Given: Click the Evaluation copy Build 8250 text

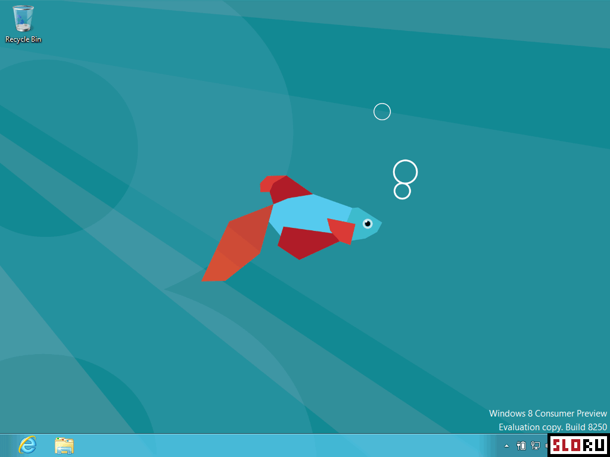Looking at the screenshot, I should click(552, 427).
